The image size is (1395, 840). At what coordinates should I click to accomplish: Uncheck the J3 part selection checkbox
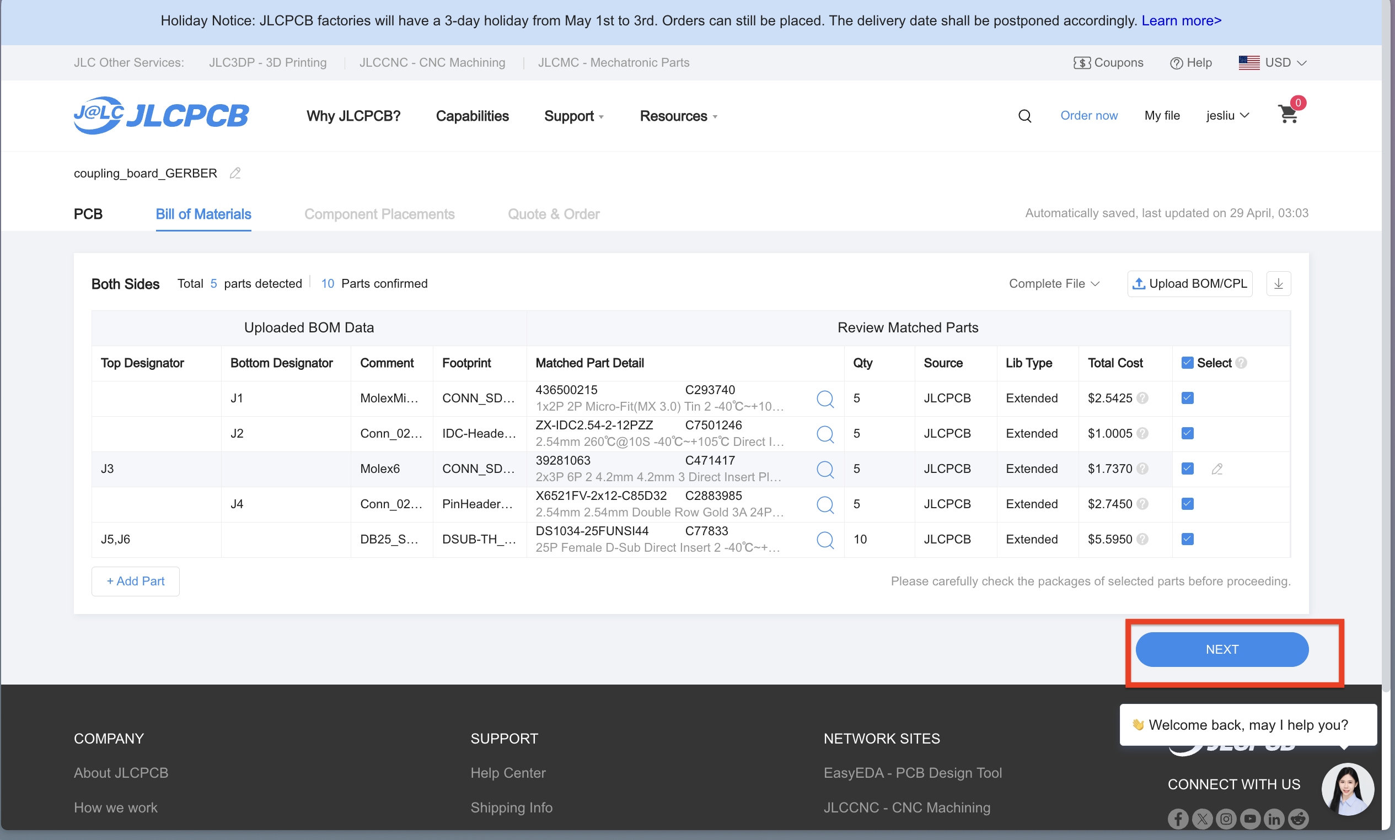[1188, 469]
